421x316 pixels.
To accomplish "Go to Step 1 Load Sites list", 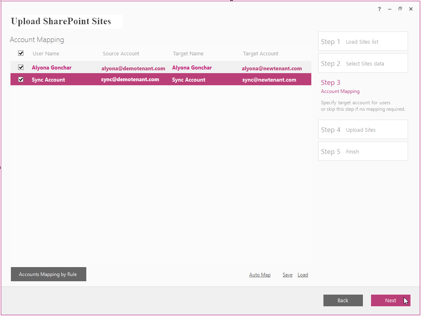I will pyautogui.click(x=363, y=42).
